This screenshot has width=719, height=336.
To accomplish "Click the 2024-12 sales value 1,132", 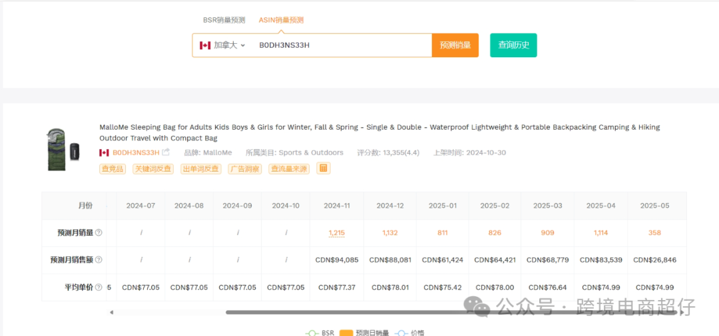I will point(390,233).
